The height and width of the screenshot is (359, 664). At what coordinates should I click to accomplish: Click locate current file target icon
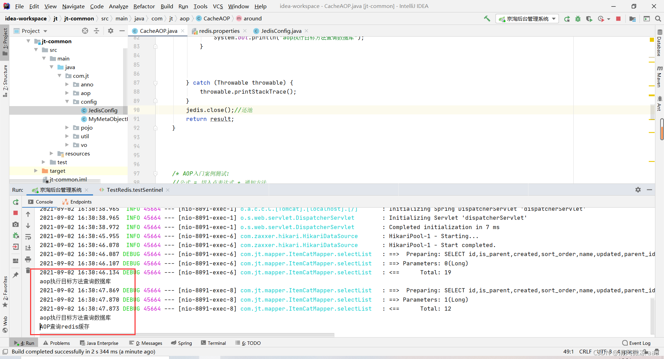(85, 31)
